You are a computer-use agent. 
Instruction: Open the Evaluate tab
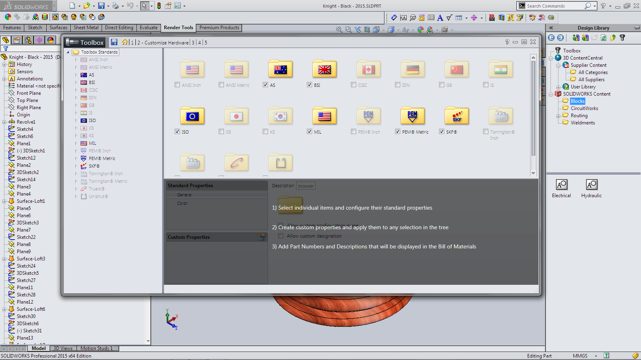pos(148,28)
